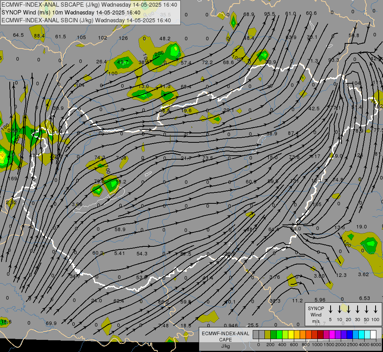Pick the pure yellow swatch in CAPE scale
Screen dimensions: 383x352
pyautogui.click(x=291, y=335)
